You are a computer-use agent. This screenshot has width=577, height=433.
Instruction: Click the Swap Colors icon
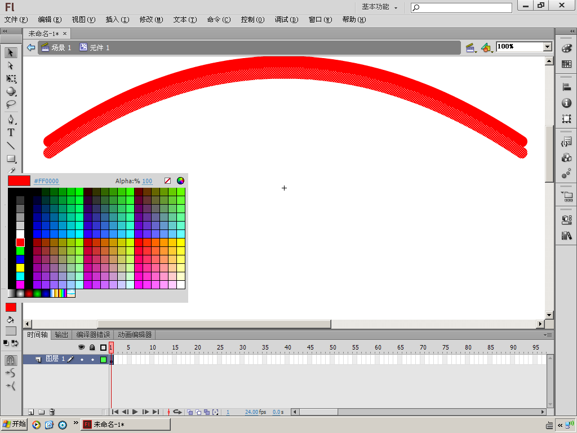tap(15, 343)
